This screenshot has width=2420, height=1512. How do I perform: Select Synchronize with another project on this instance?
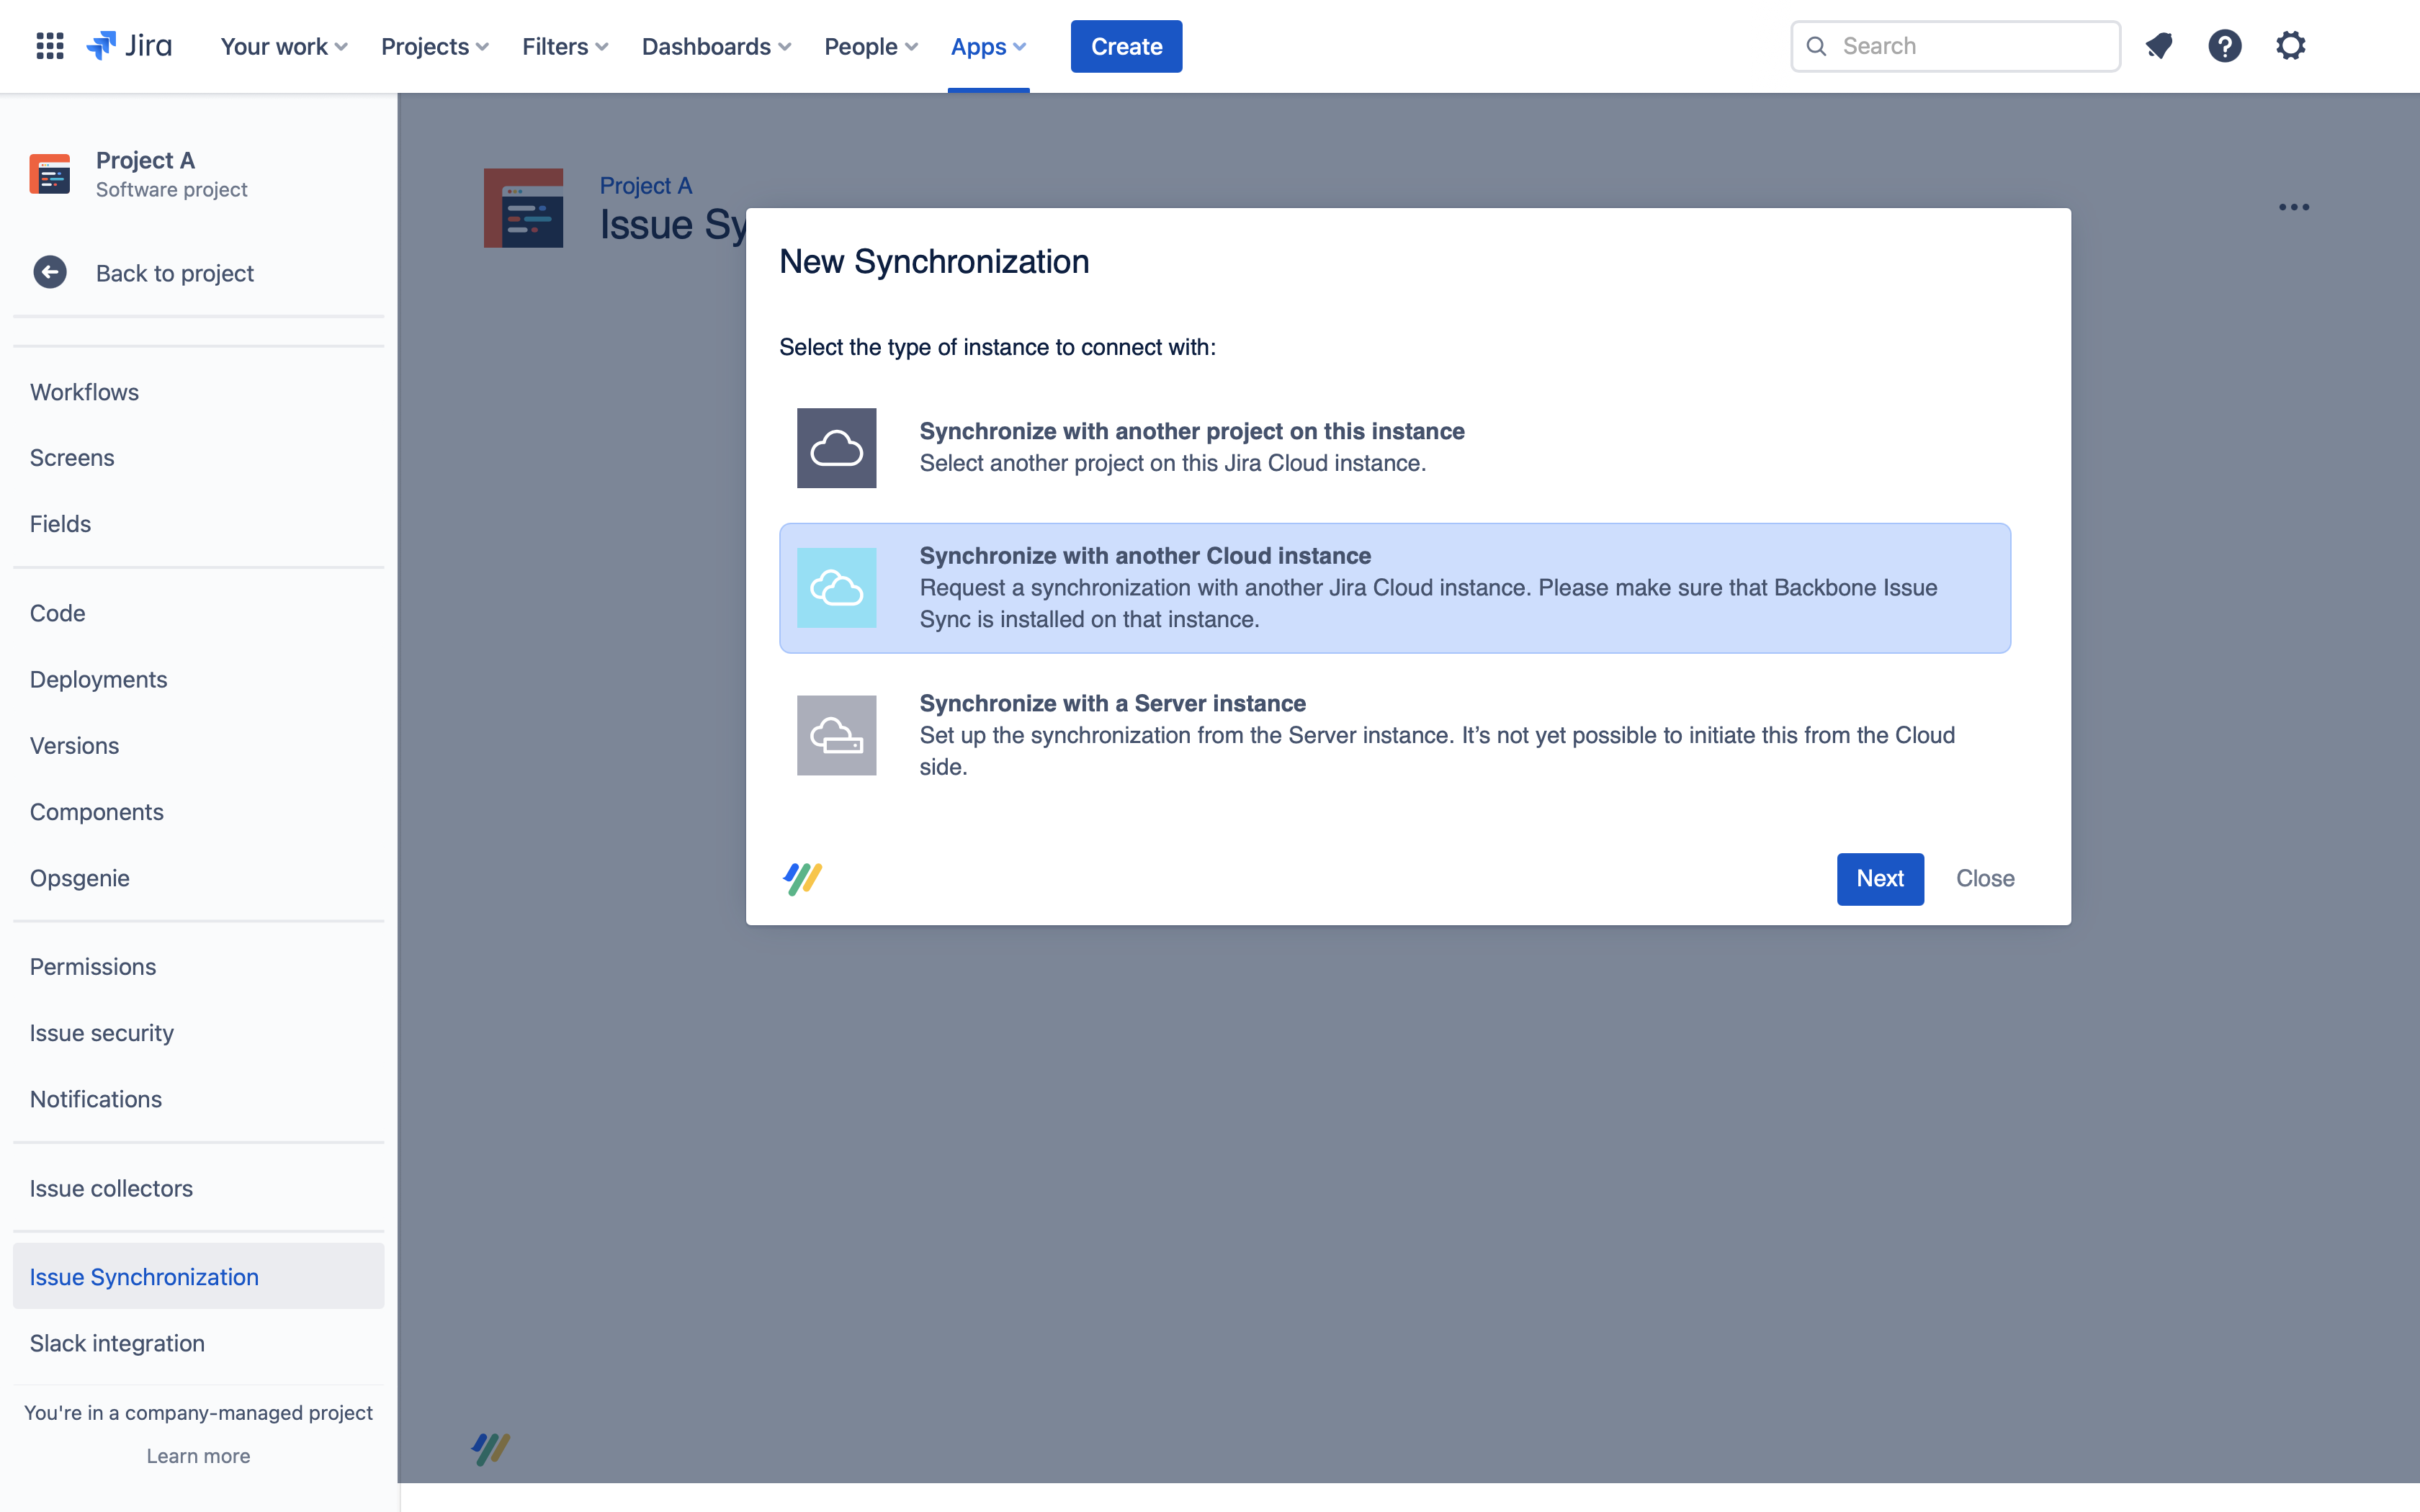point(1190,447)
